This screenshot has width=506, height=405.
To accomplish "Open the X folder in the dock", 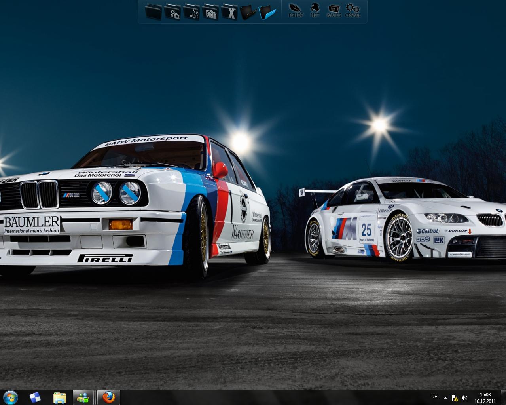I will click(229, 11).
